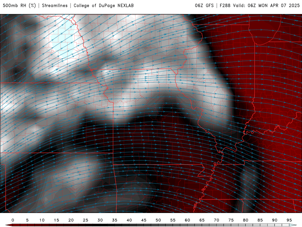302x227 pixels.
Task: Click the colorbar label "5"
Action: tap(27, 220)
